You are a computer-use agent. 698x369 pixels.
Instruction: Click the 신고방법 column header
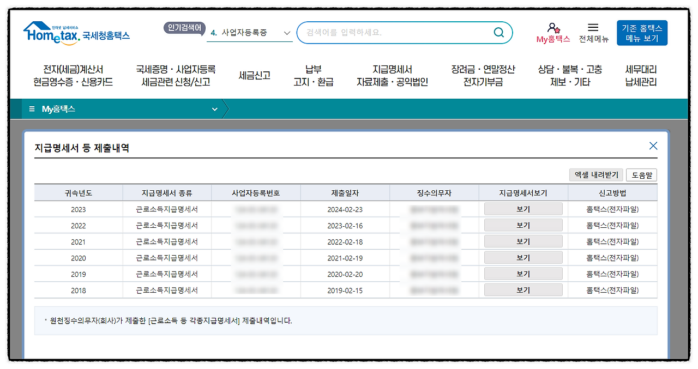[612, 193]
